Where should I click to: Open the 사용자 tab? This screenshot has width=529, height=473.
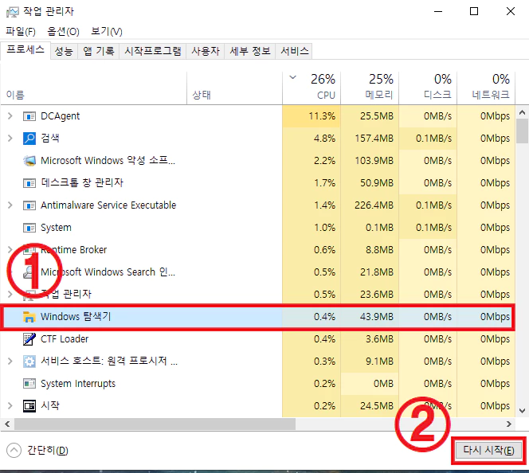206,51
